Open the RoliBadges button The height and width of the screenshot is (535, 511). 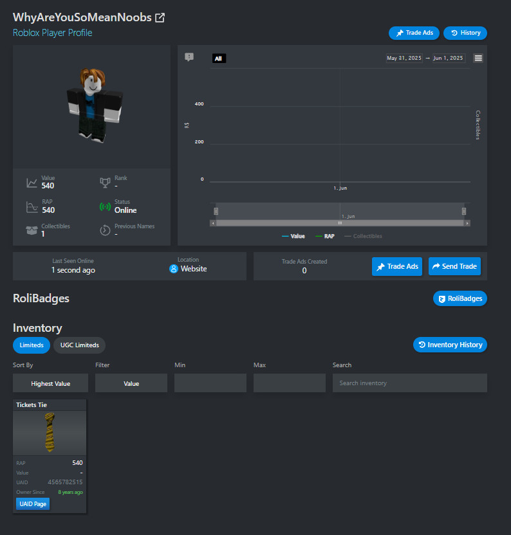(460, 298)
